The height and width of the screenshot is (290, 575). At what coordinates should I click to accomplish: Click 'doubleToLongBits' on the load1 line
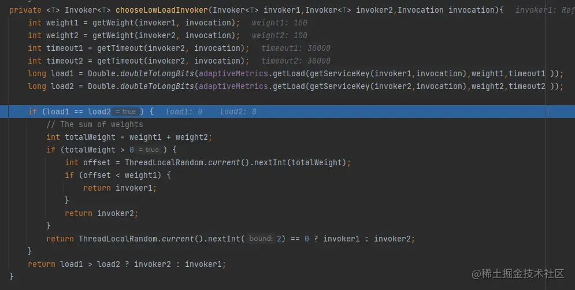tap(157, 74)
